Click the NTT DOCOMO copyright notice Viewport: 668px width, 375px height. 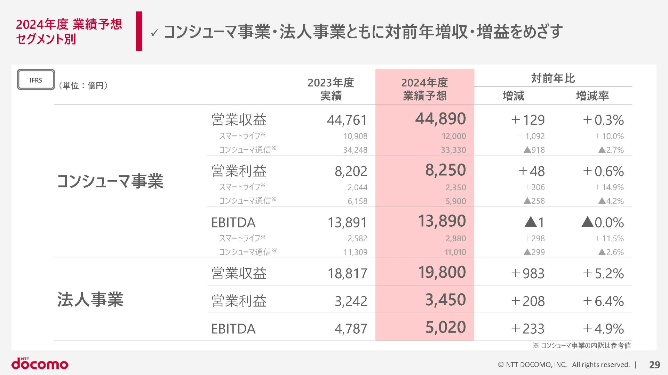coord(564,365)
